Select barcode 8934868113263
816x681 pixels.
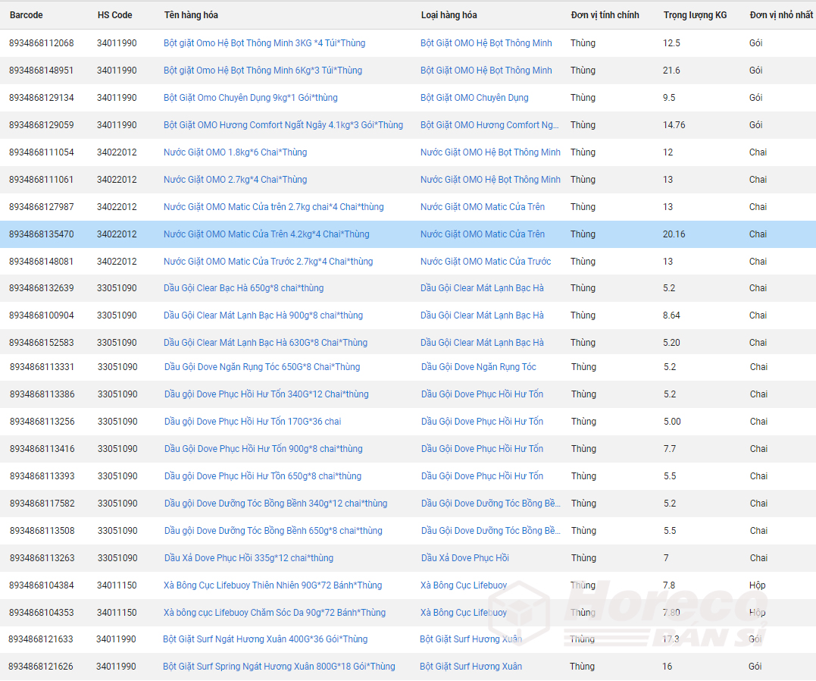pyautogui.click(x=42, y=558)
